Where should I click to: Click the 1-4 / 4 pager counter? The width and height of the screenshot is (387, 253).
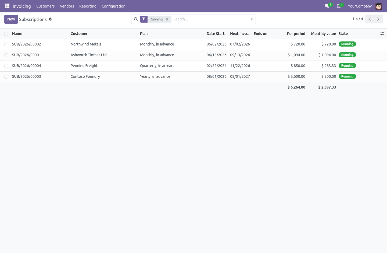(x=358, y=19)
